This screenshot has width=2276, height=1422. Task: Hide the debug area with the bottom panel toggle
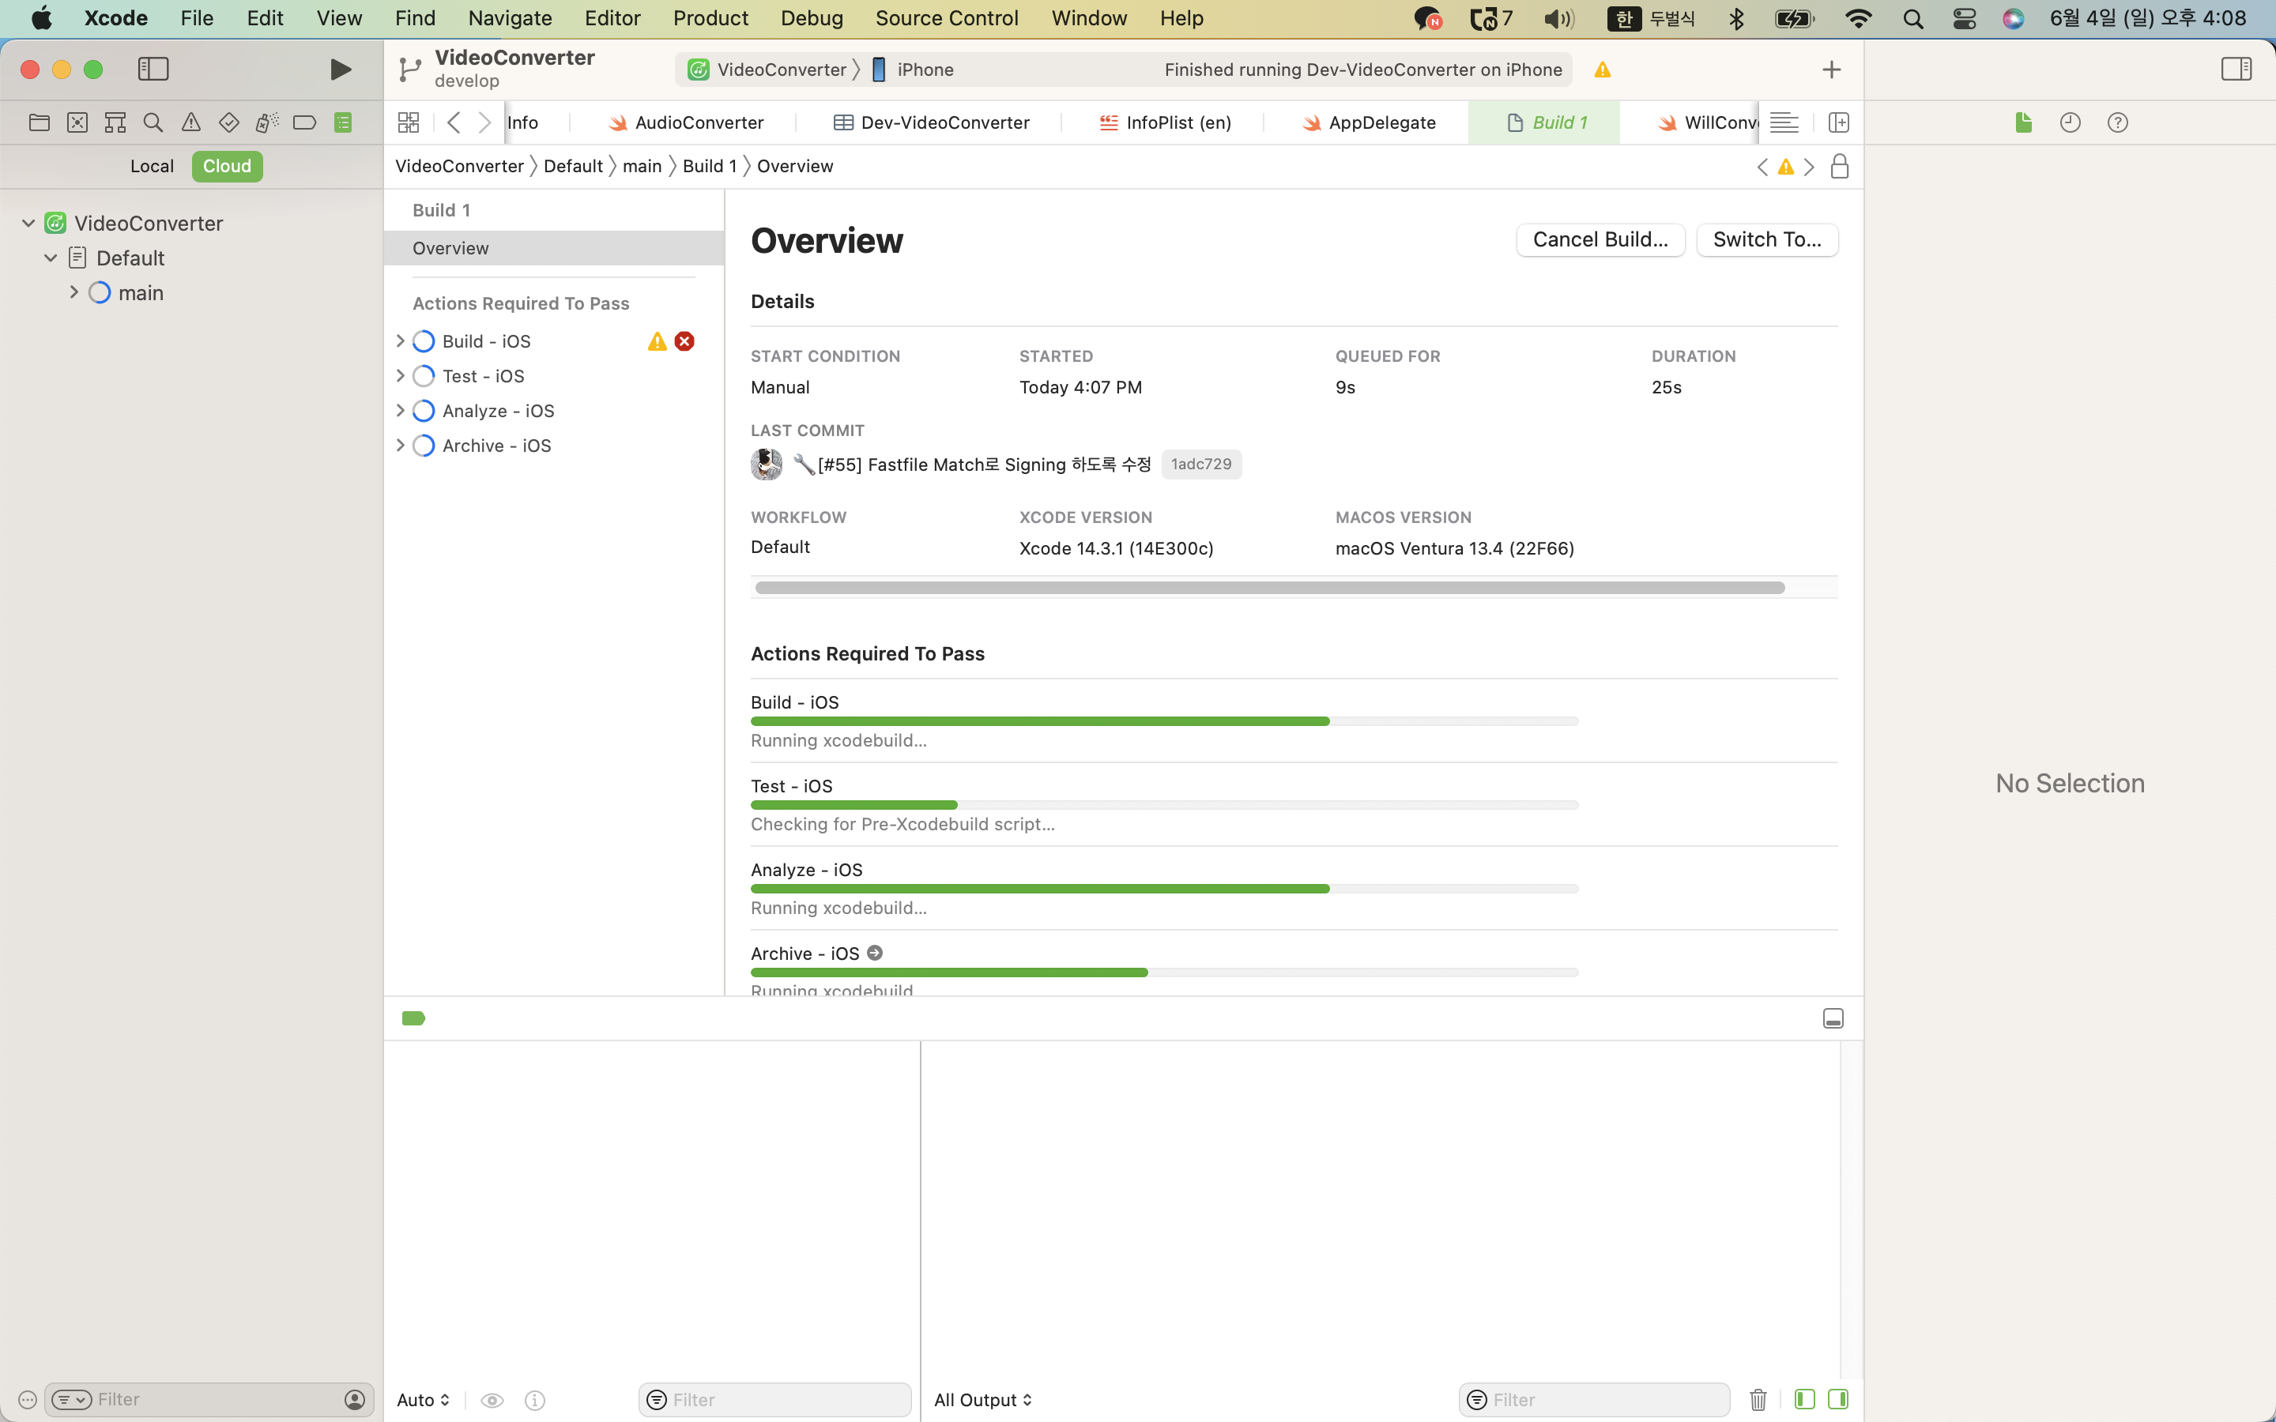1832,1018
